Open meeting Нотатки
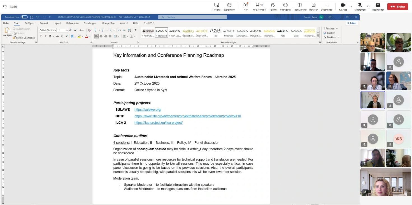Image resolution: width=412 pixels, height=205 pixels. (x=313, y=7)
